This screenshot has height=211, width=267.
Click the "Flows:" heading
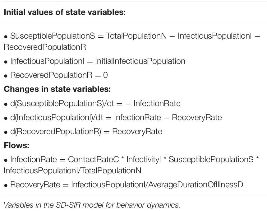(x=15, y=145)
